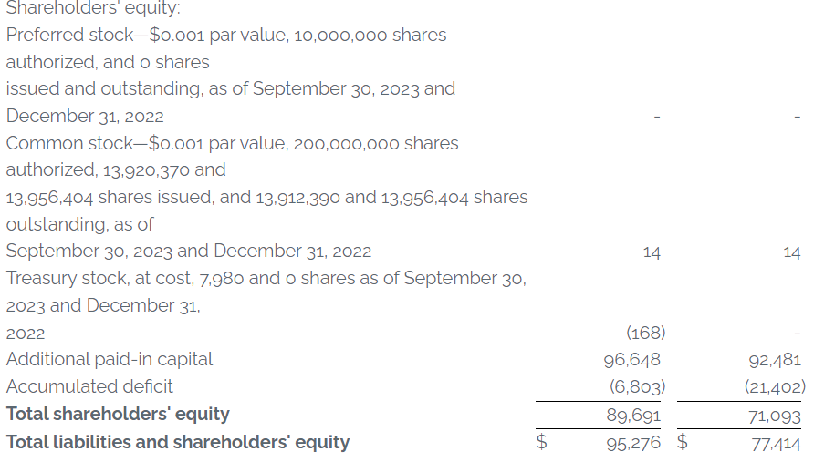Click the 71,093 total equity value
Screen dimensions: 814x462
(775, 416)
